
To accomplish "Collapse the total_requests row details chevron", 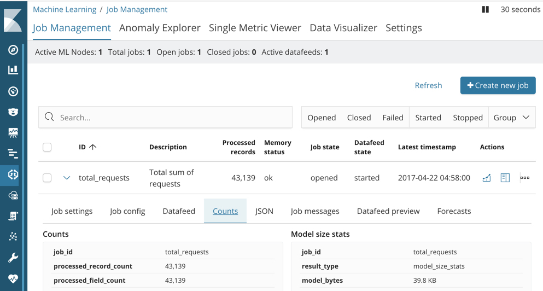I will (67, 178).
